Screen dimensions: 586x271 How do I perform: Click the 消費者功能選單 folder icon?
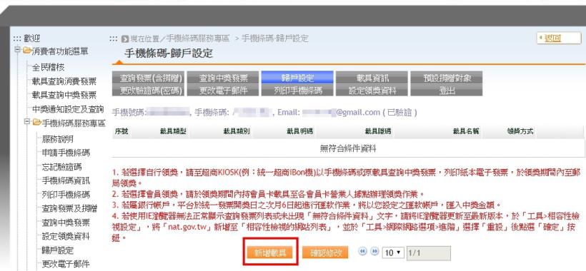[27, 50]
